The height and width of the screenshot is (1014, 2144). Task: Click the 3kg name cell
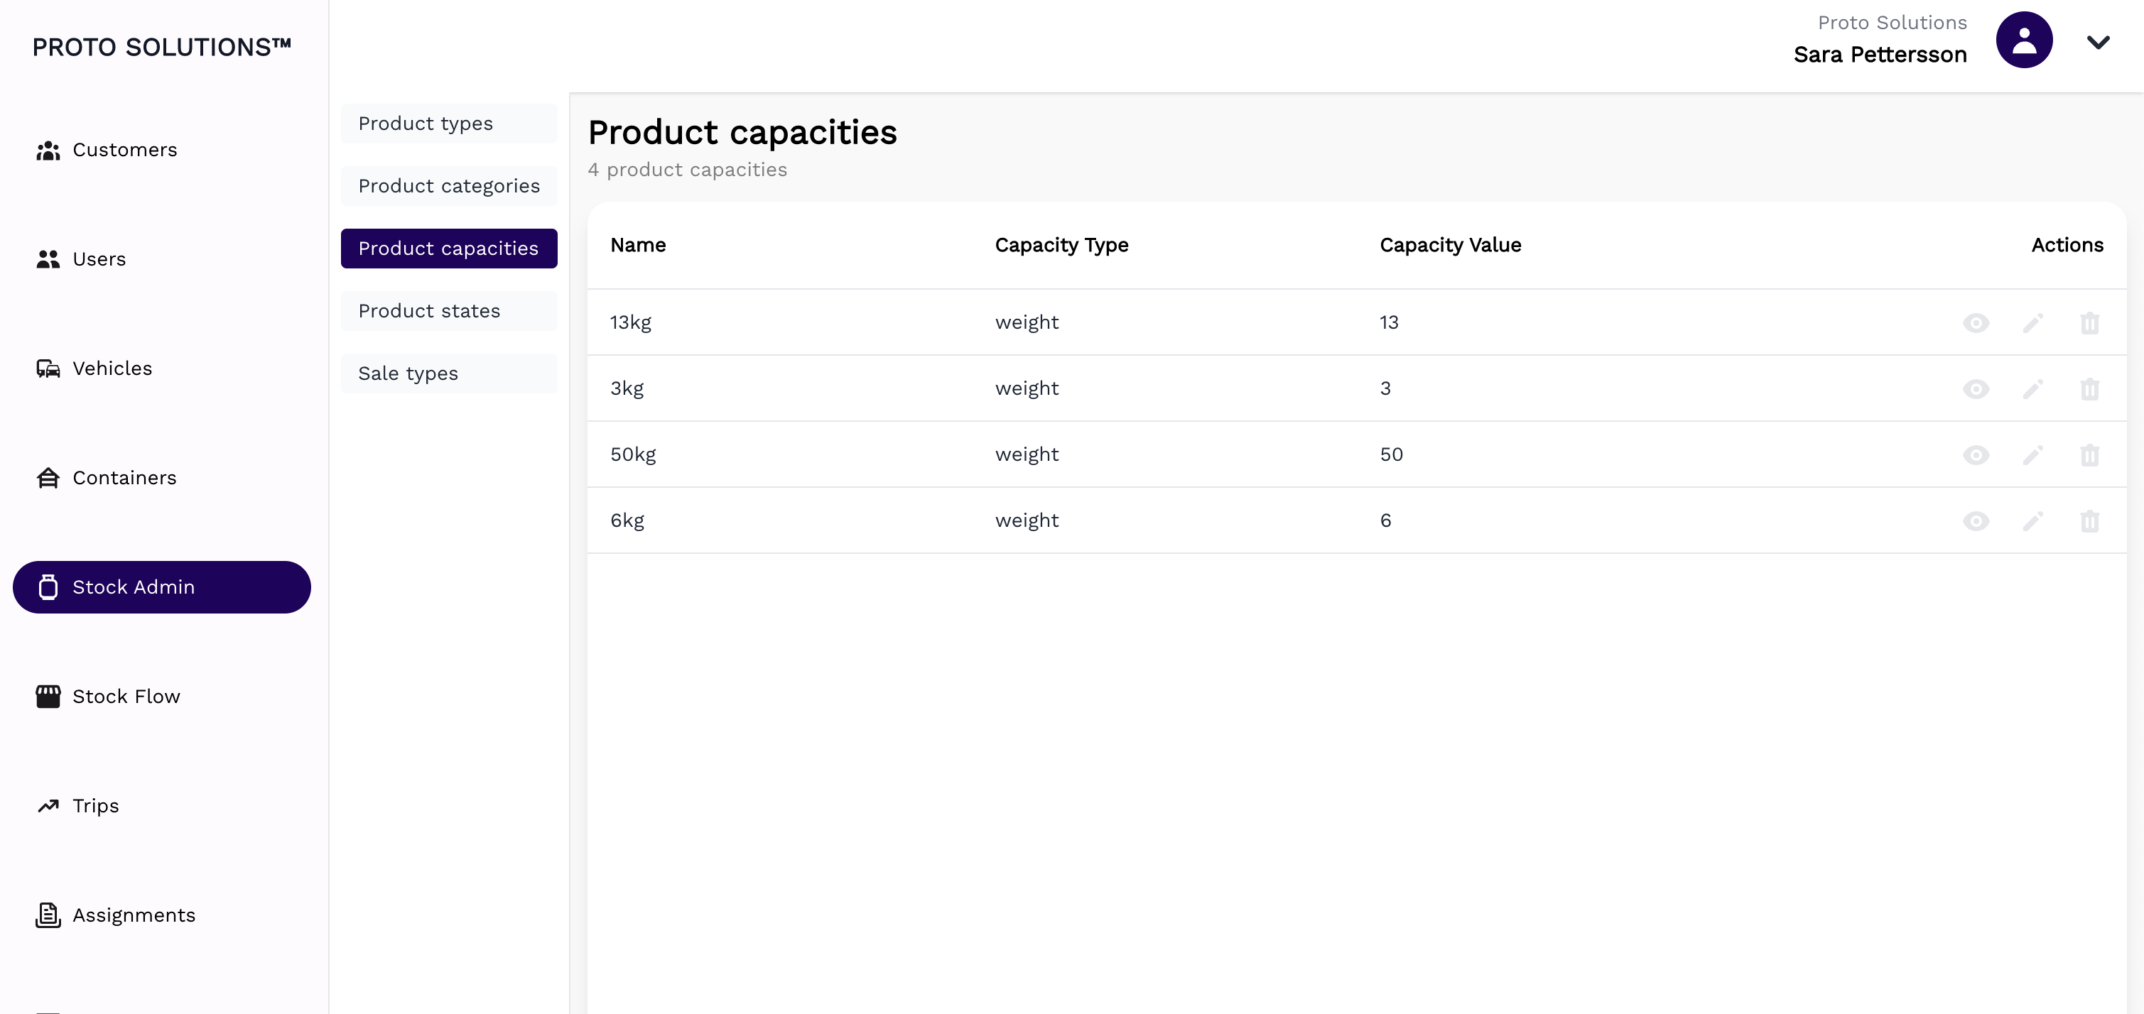(627, 388)
